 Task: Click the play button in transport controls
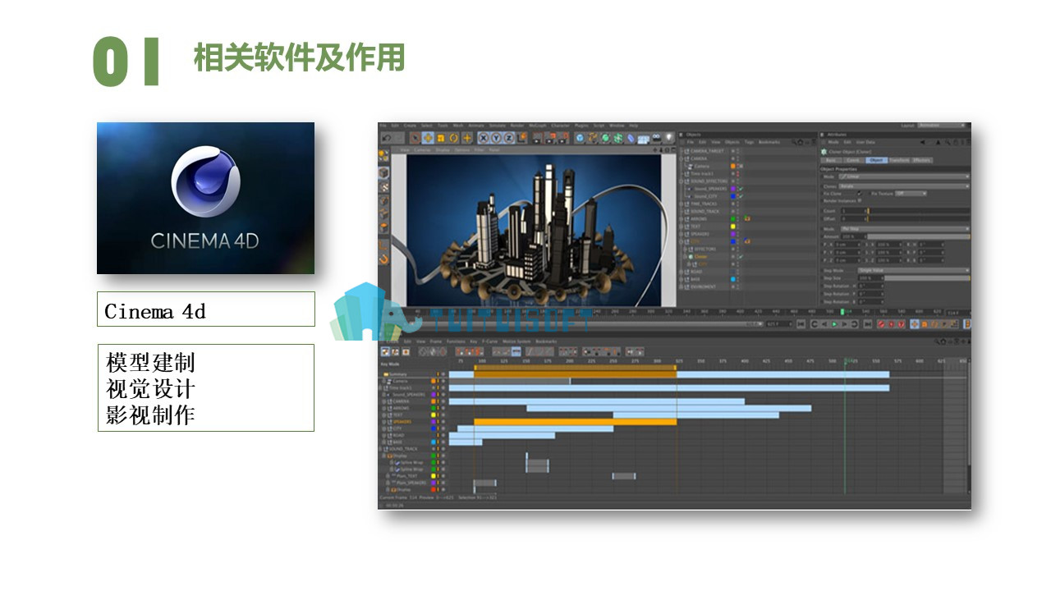pyautogui.click(x=834, y=324)
